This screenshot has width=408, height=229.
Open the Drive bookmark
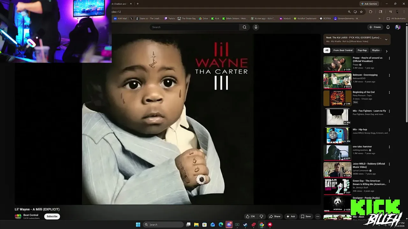pos(203,18)
